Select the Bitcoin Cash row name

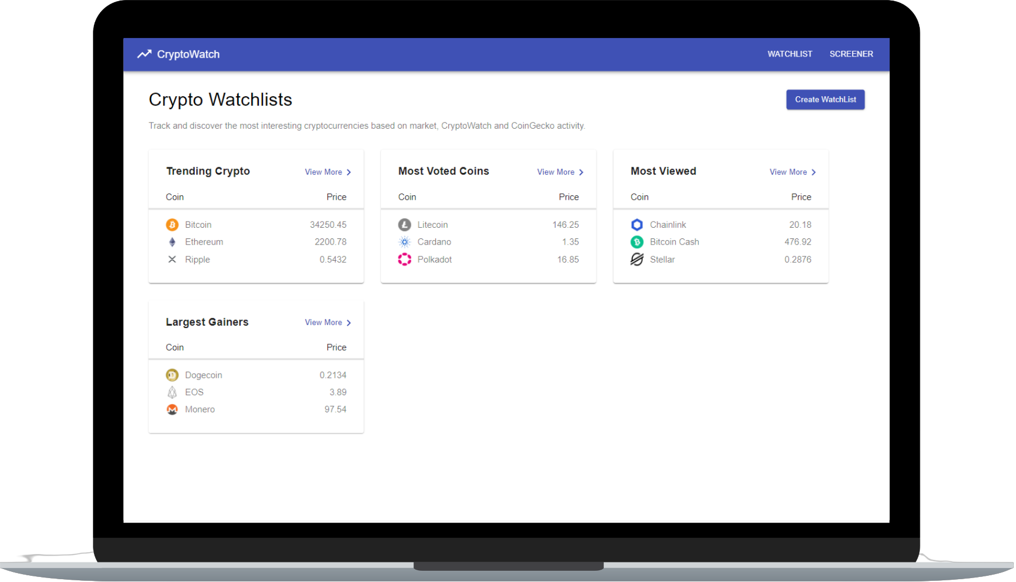[x=675, y=242]
